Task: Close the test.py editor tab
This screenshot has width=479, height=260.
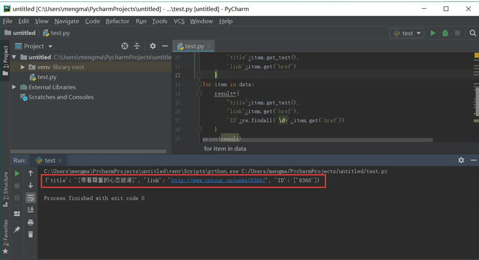Action: 209,46
